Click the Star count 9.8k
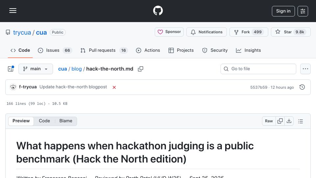Image resolution: width=316 pixels, height=178 pixels. point(300,32)
